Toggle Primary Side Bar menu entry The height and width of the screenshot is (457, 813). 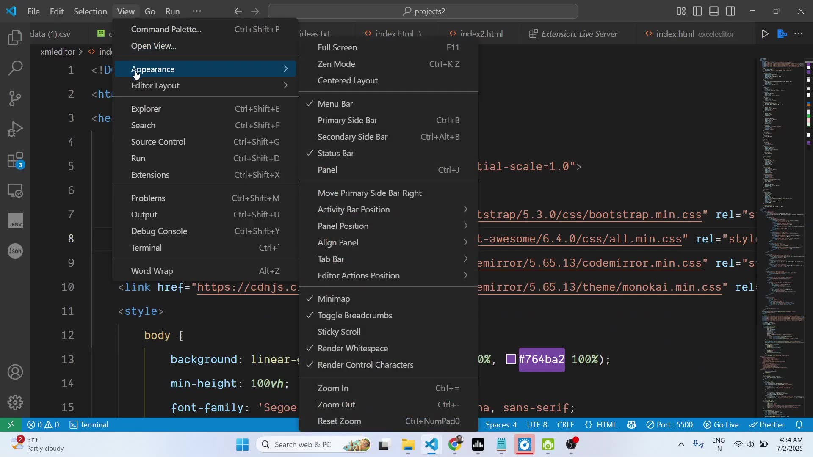coord(388,120)
